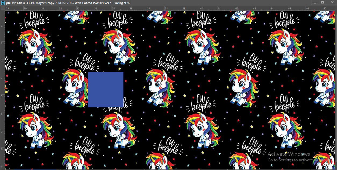The width and height of the screenshot is (337, 170).
Task: Click the horizontal ruler at mark 40
Action: pyautogui.click(x=202, y=8)
